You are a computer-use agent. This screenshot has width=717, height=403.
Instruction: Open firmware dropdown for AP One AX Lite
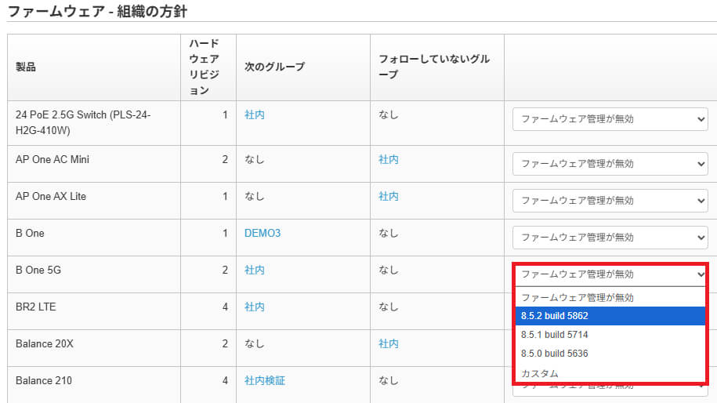tap(610, 201)
